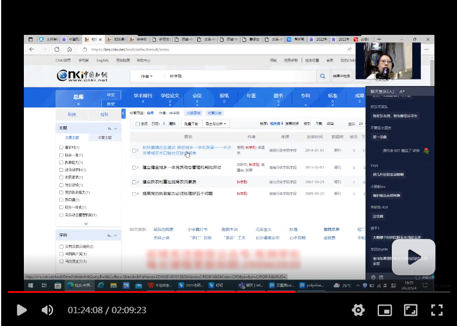This screenshot has height=326, width=457.
Task: Open the Windows Start menu
Action: (30, 285)
